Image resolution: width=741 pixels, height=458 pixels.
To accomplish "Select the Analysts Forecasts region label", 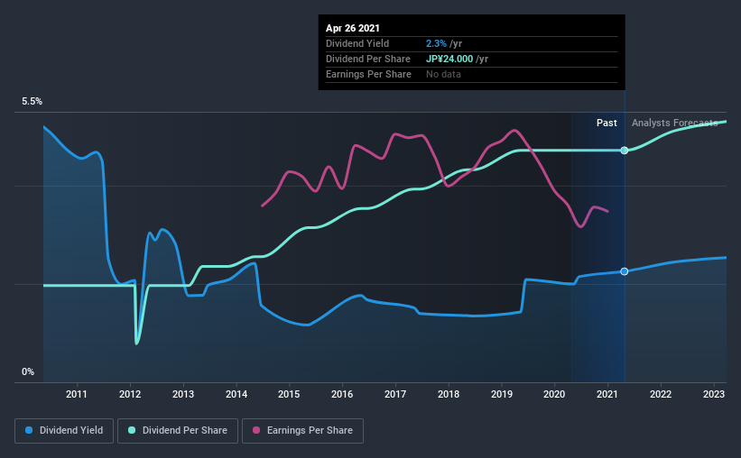I will [675, 123].
